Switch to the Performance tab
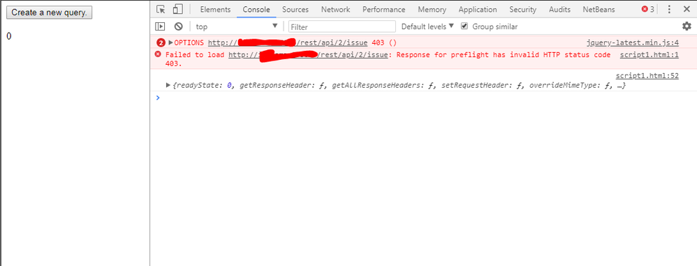The height and width of the screenshot is (266, 697). 383,9
